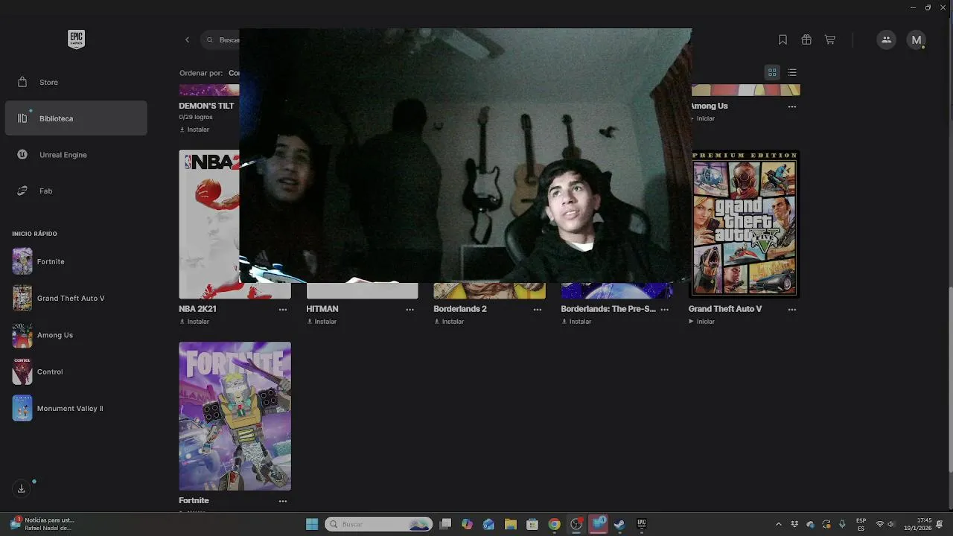This screenshot has width=953, height=536.
Task: Open the downloads icon in sidebar
Action: click(x=22, y=488)
